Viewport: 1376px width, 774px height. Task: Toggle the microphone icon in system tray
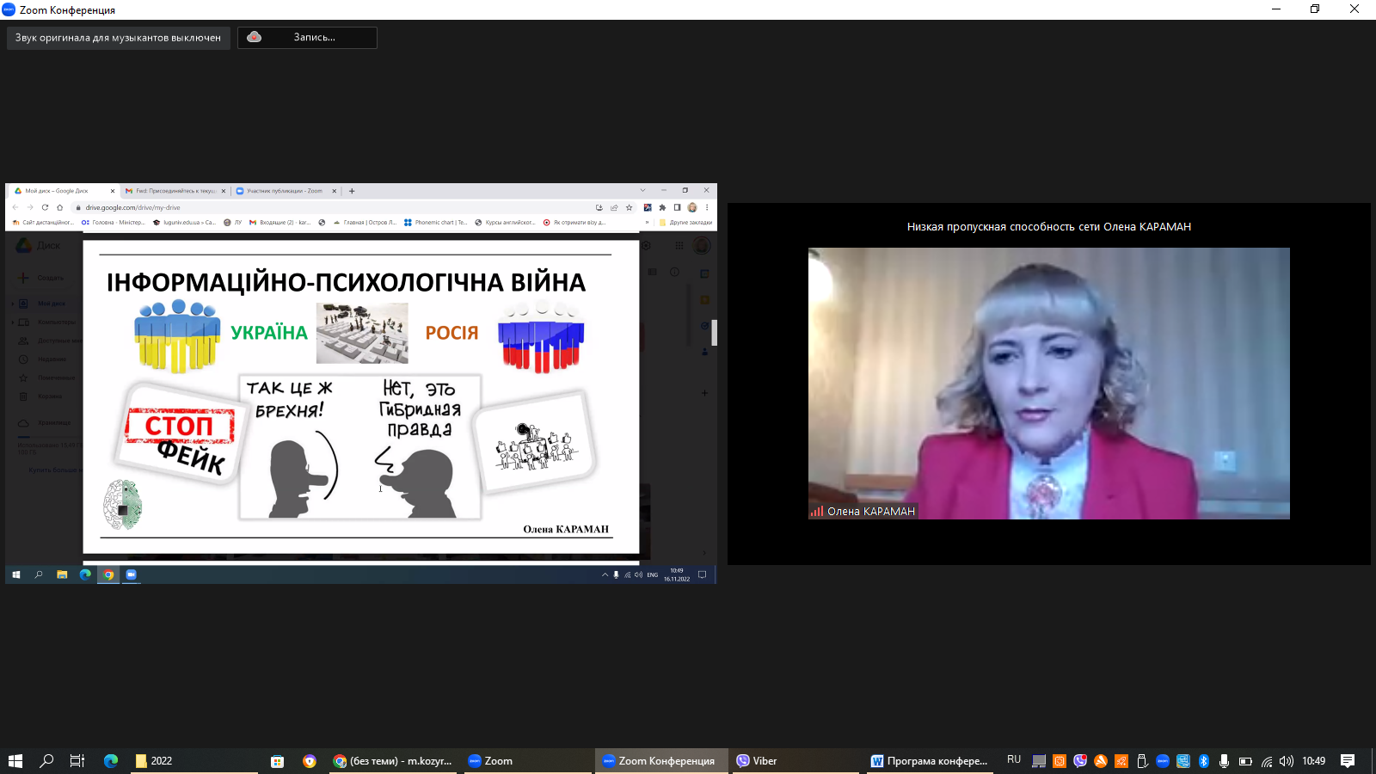(1224, 761)
